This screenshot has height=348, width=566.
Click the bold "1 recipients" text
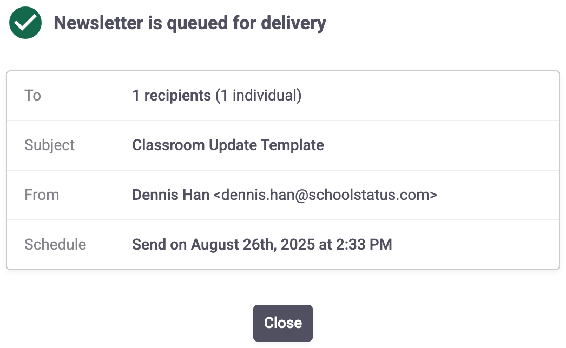[172, 96]
